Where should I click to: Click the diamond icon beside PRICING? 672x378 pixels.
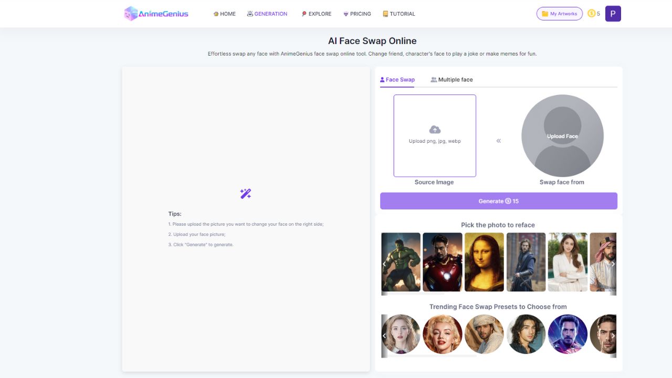click(345, 14)
